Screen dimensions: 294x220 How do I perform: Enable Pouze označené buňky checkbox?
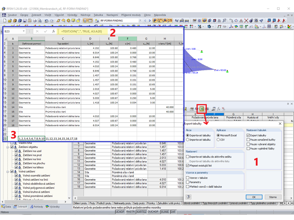tap(248, 140)
